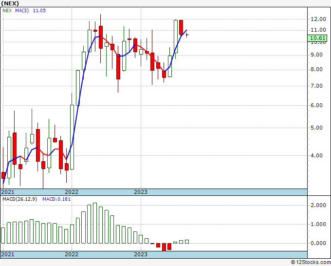Click the 4.00 price axis label
Viewport: 331px width, 266px height.
tap(317, 155)
